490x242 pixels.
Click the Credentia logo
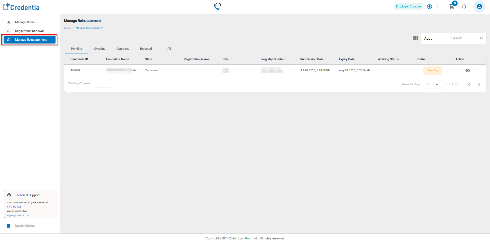21,7
